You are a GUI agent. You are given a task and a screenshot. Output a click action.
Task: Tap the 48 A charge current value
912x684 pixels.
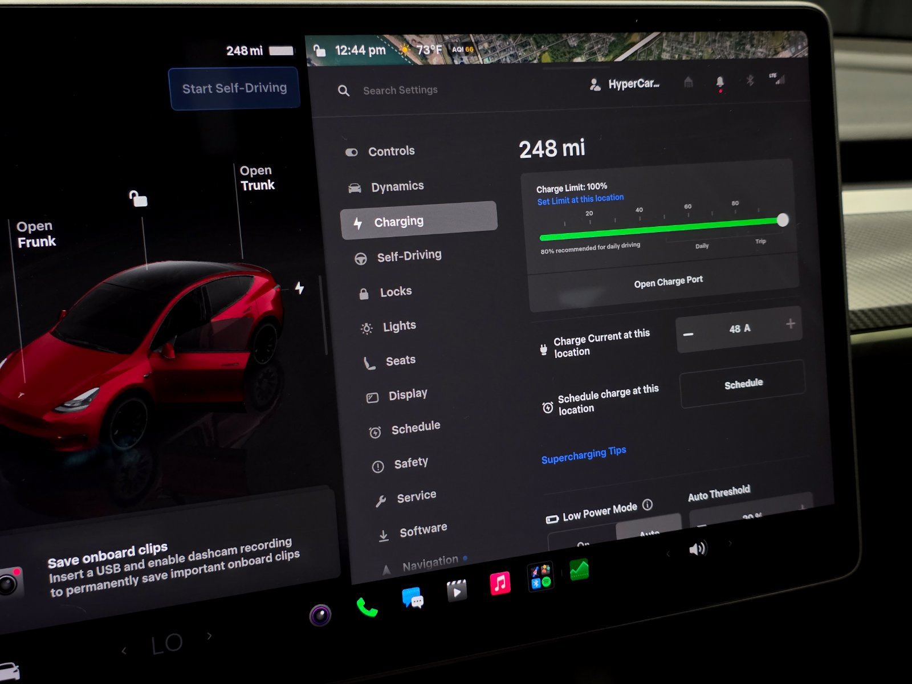pos(739,329)
